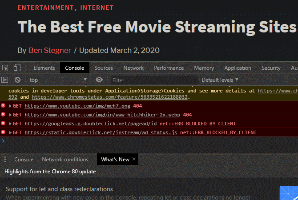
Task: Click into the console Filter field
Action: pyautogui.click(x=154, y=80)
